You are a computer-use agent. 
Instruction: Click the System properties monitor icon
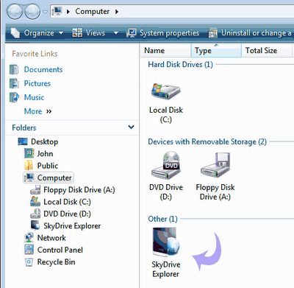coord(132,33)
